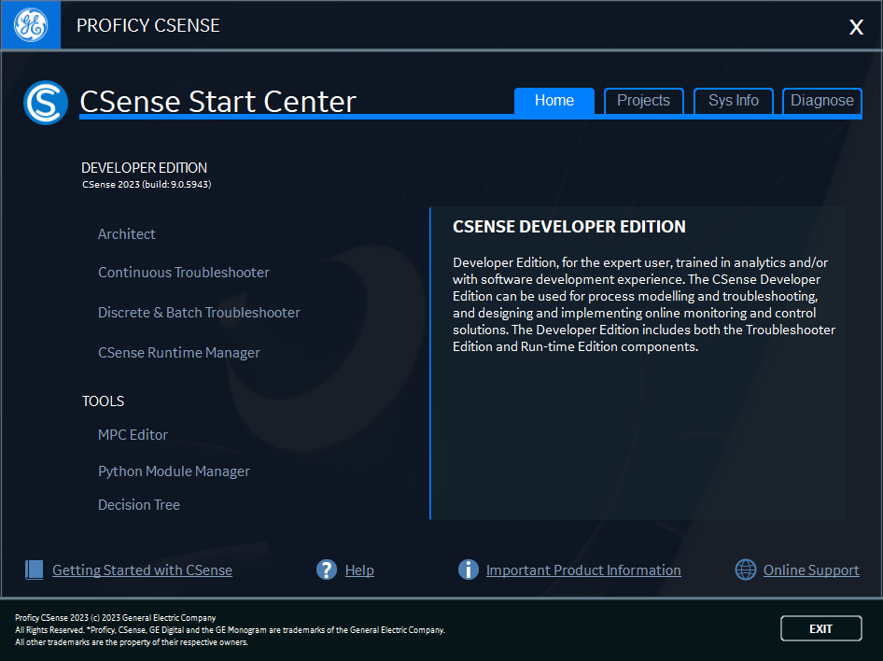Click the EXIT button
Viewport: 883px width, 661px height.
coord(821,628)
